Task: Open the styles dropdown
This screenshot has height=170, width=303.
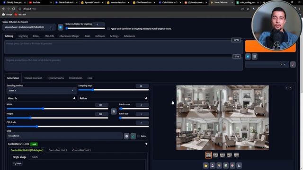Action: 267,64
